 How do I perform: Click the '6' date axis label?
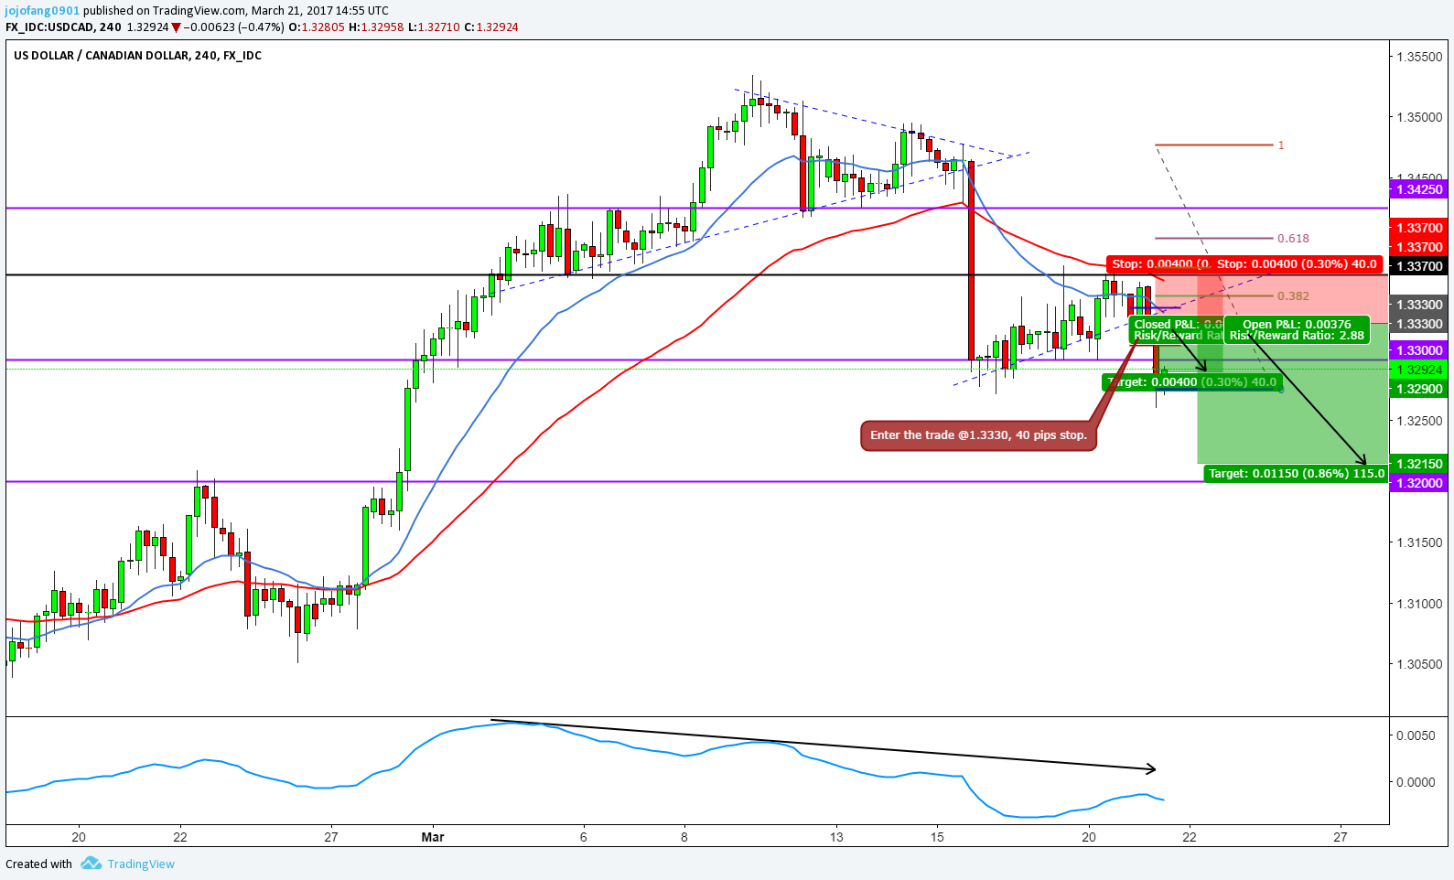pos(583,837)
